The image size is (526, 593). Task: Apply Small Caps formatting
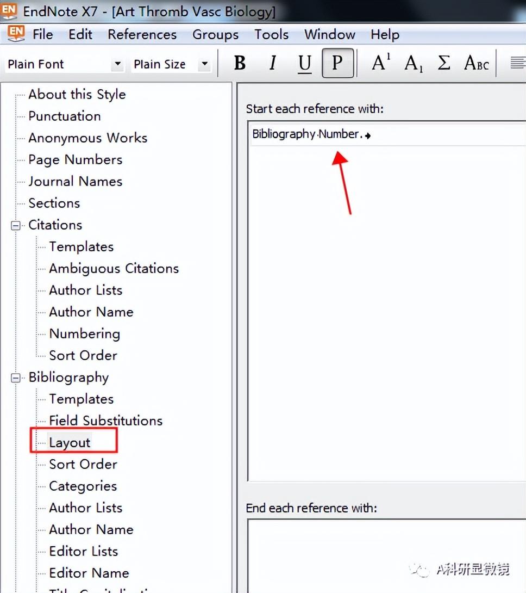(x=477, y=63)
